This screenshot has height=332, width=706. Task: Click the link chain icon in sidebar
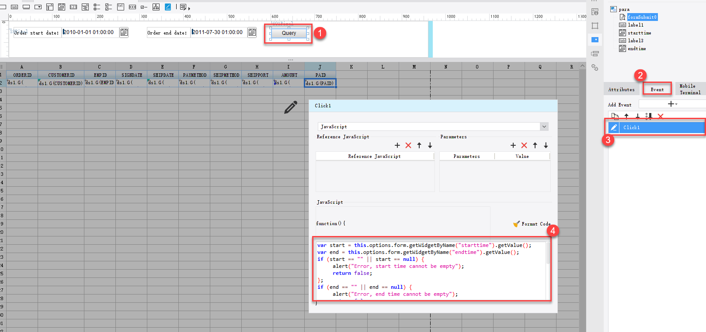pos(595,67)
